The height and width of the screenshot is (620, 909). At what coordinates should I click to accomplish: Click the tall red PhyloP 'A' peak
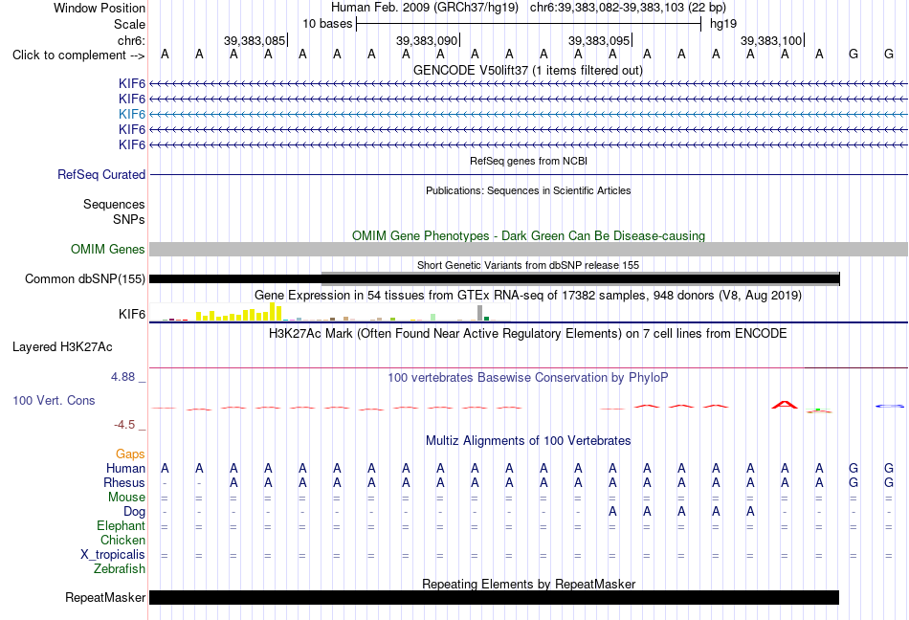(x=785, y=405)
